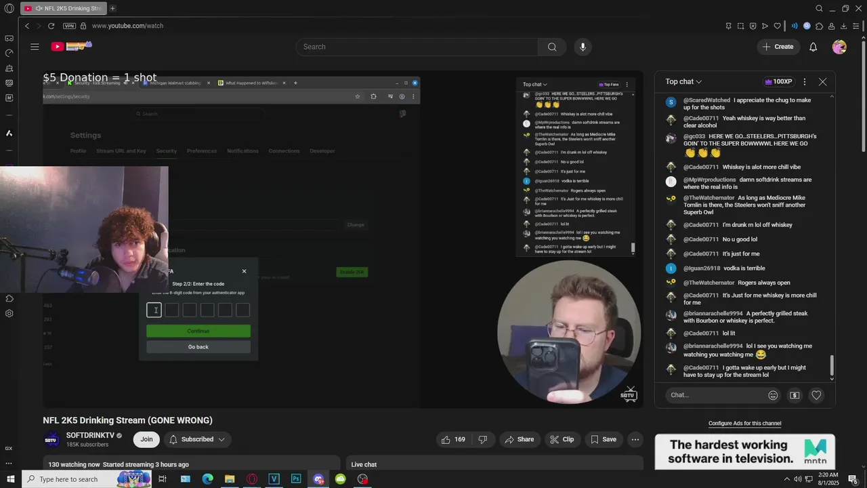
Task: Share the video
Action: (x=519, y=439)
